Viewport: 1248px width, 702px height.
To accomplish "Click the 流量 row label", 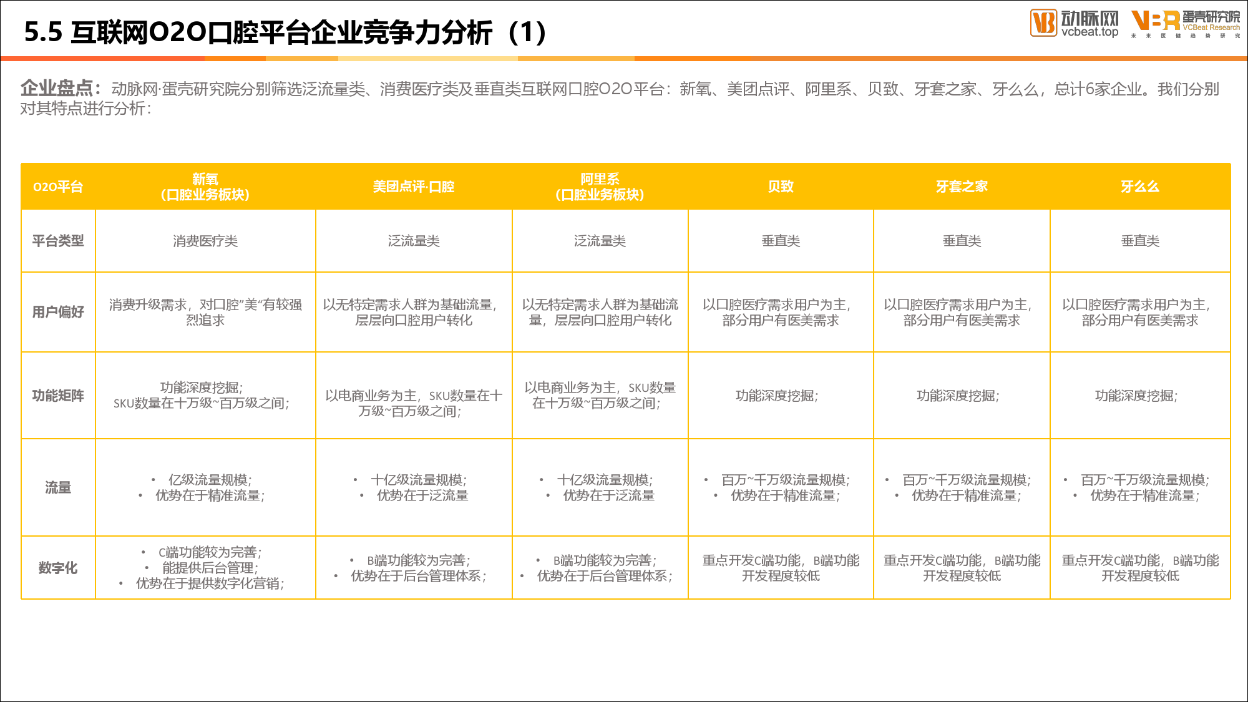I will [x=58, y=487].
